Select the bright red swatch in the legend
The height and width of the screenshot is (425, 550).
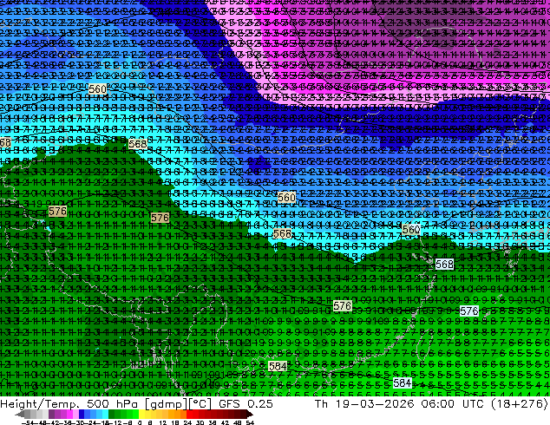click(189, 414)
